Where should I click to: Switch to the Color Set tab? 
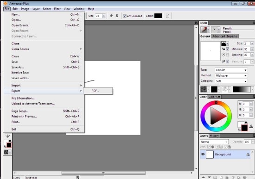[x=214, y=97]
